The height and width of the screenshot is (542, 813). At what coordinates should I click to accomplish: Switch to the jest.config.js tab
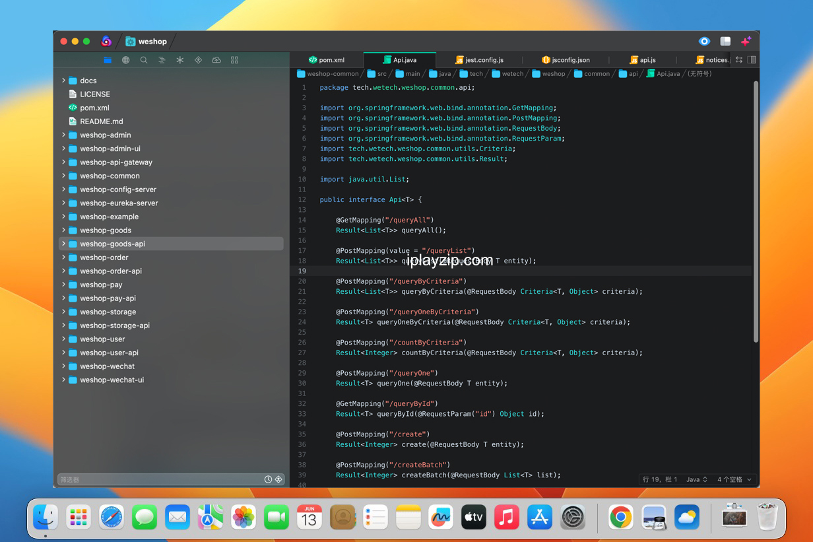(479, 60)
